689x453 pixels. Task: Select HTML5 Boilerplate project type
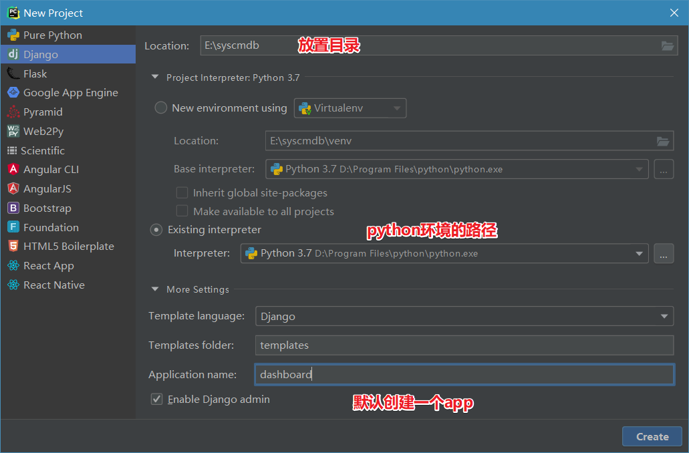click(68, 247)
